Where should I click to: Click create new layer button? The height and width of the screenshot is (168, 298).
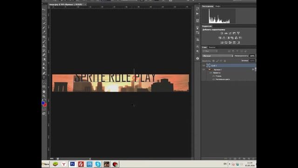249,159
